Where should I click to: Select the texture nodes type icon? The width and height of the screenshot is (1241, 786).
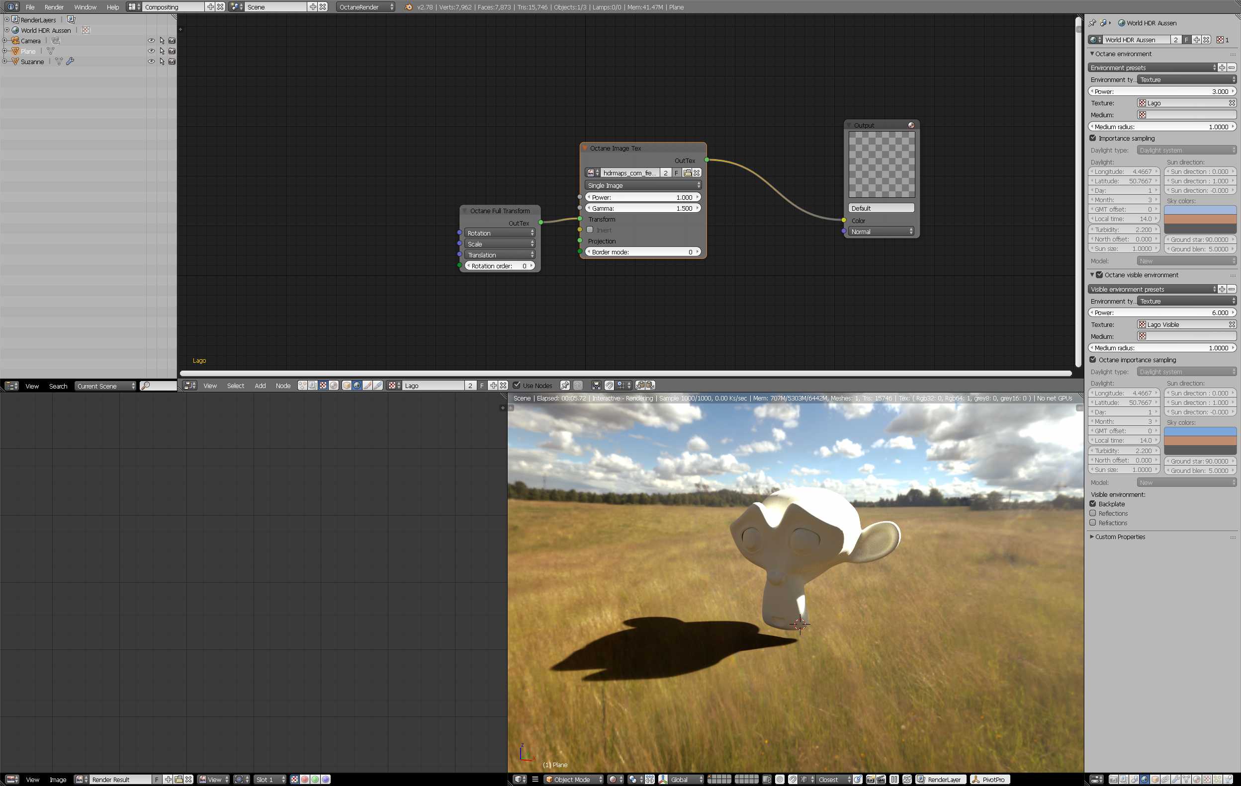coord(323,385)
